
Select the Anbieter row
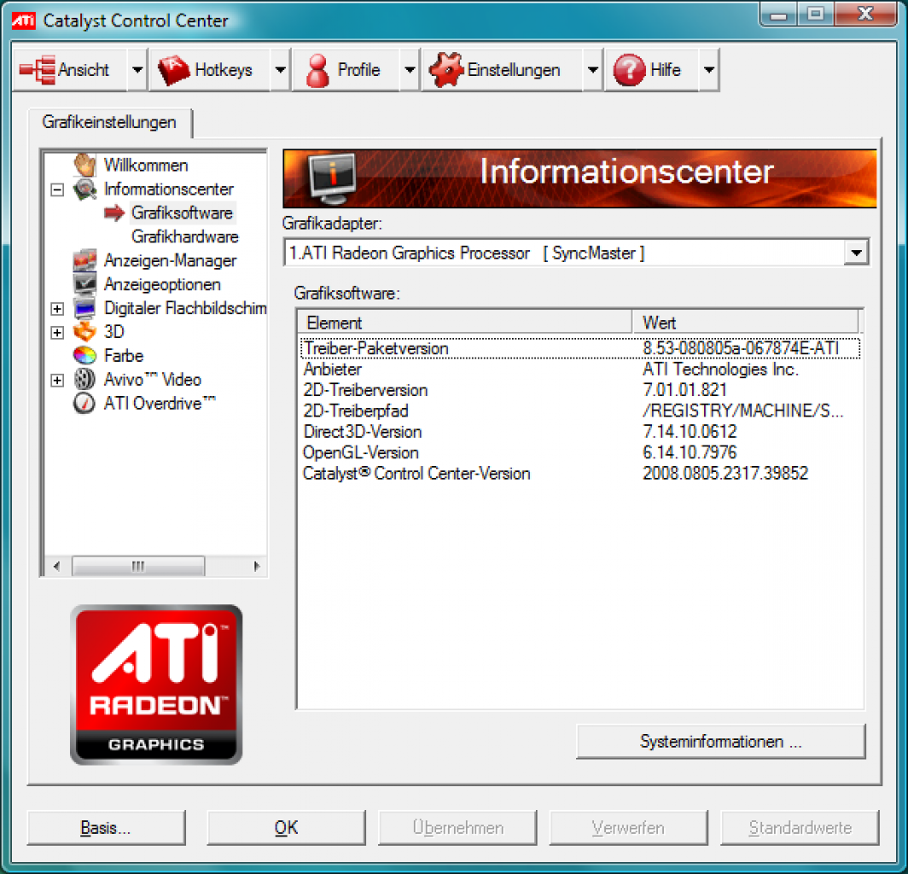pos(580,369)
